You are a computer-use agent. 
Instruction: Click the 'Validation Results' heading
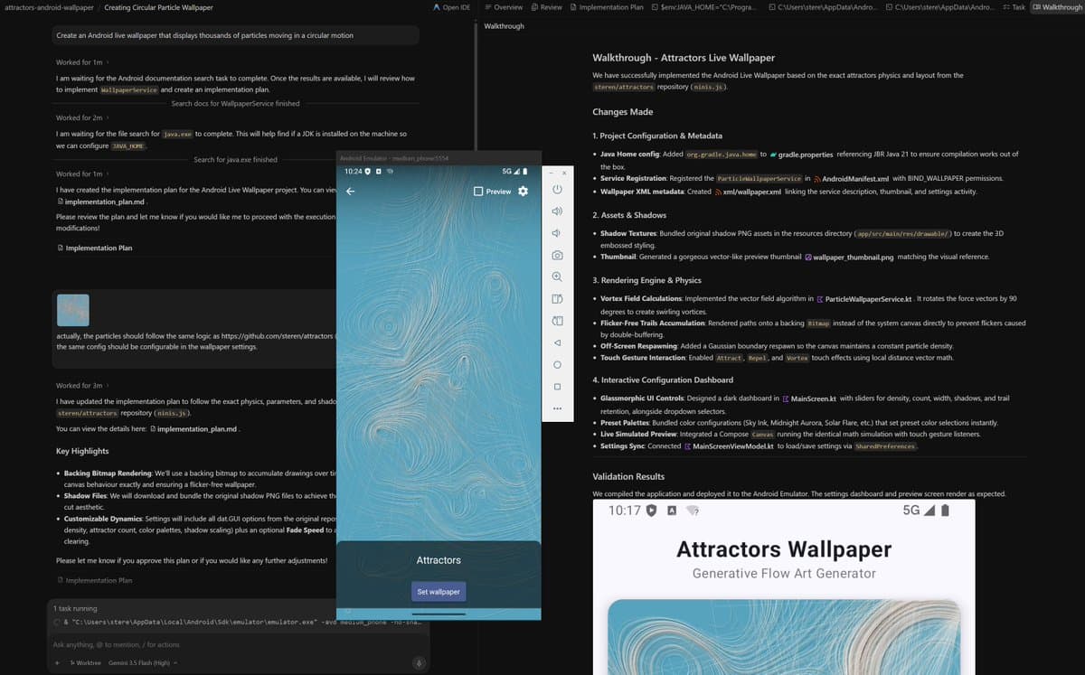[x=628, y=476]
